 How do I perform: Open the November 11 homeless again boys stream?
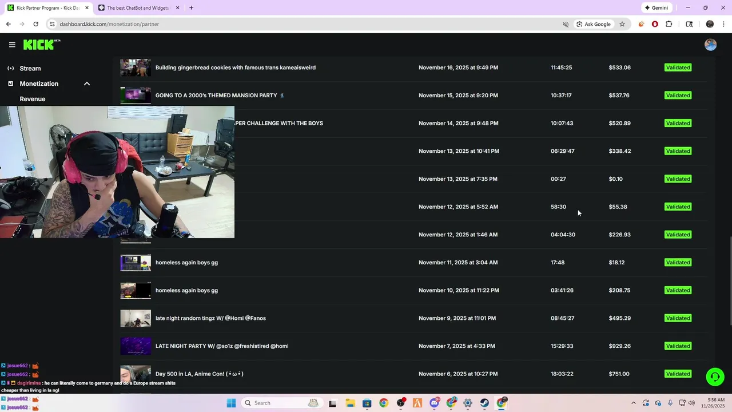pos(186,263)
